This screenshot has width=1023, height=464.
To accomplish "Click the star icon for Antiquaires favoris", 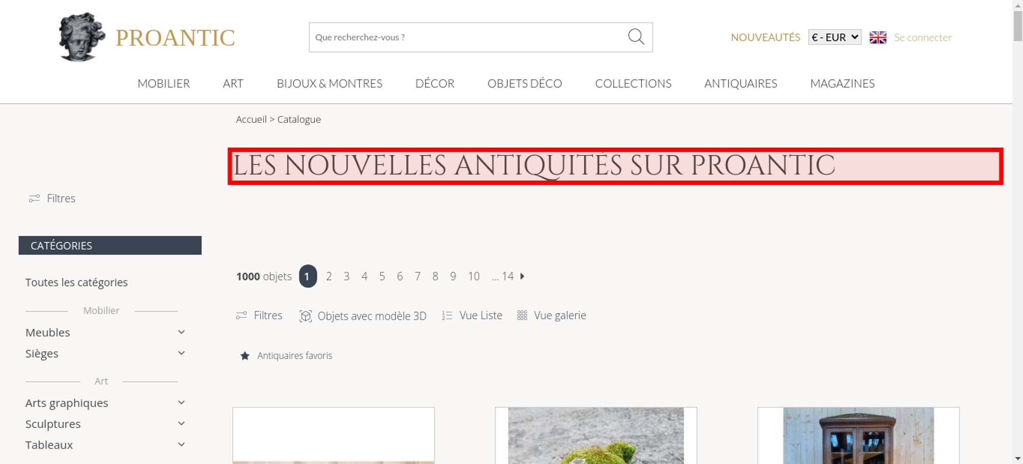I will pyautogui.click(x=245, y=356).
